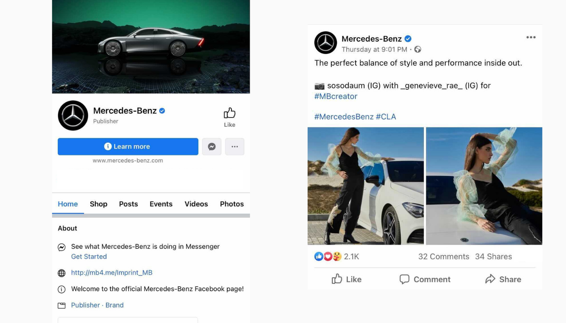Open the mb4.me Imprint link
The height and width of the screenshot is (323, 566).
[x=112, y=273]
